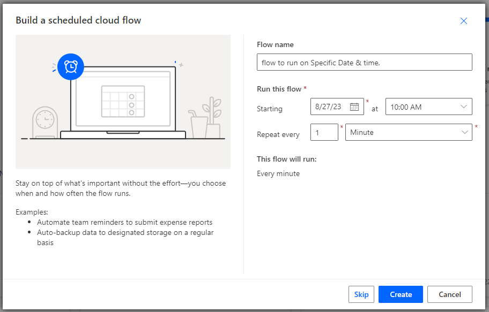Click the blue alarm clock illustration icon
The width and height of the screenshot is (489, 312).
pos(70,67)
